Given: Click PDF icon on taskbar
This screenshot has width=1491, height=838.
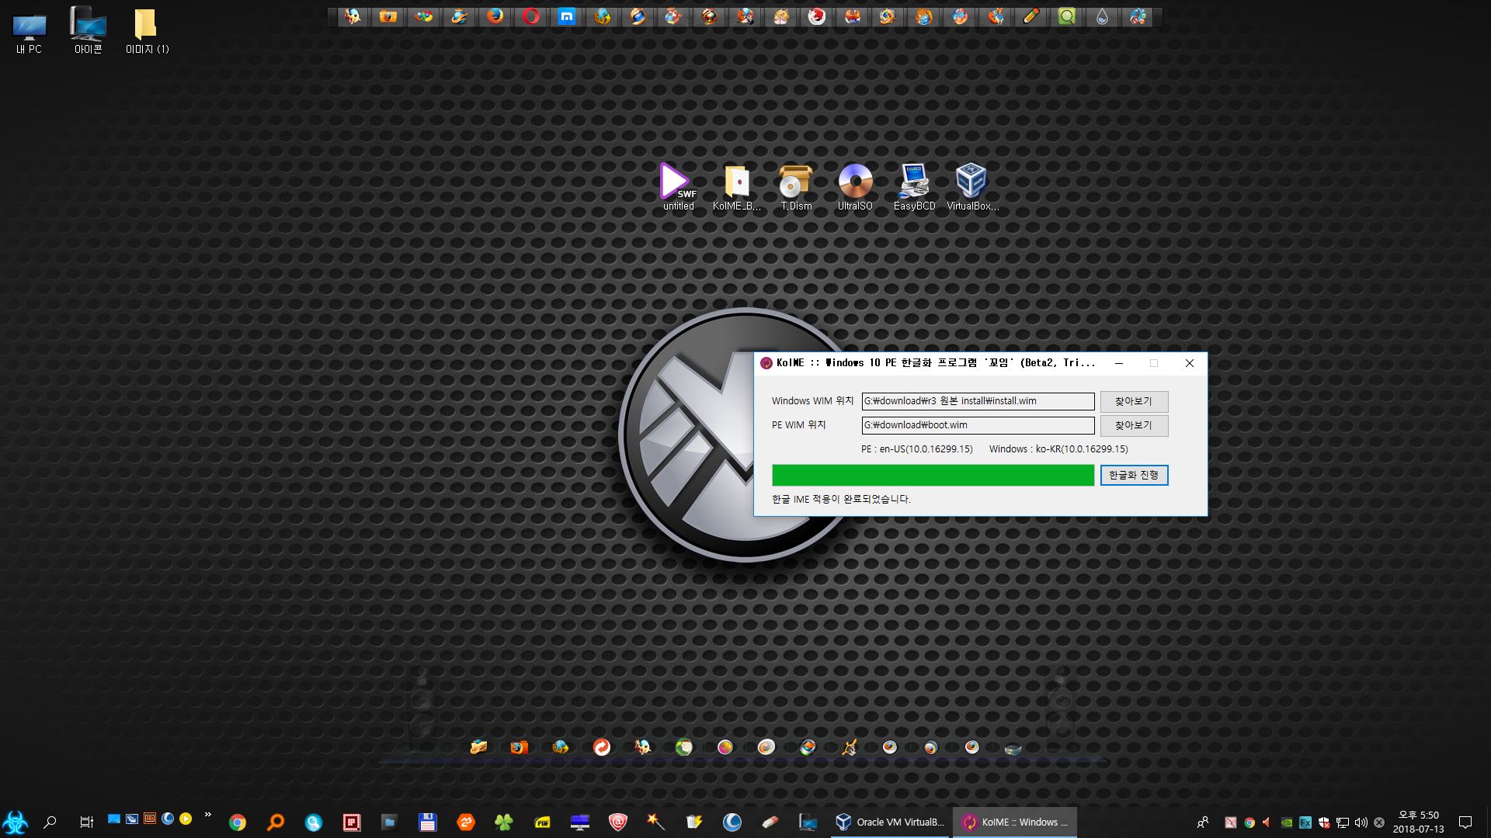Looking at the screenshot, I should coord(542,822).
